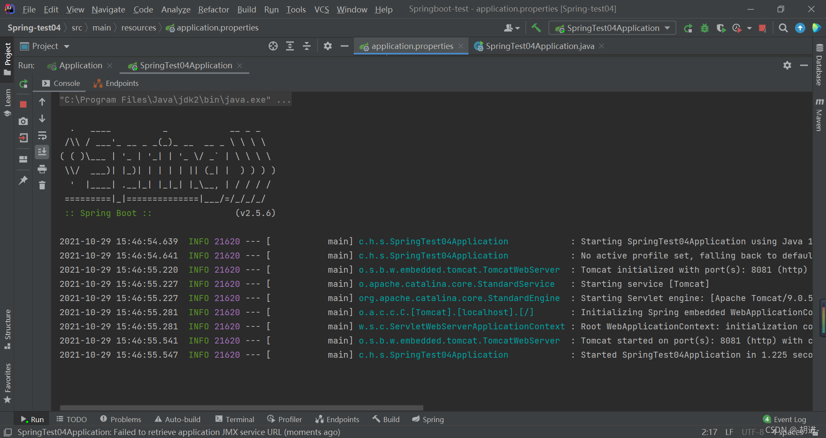Select the locate target crosshair icon in Project panel
The image size is (826, 438).
coord(273,46)
